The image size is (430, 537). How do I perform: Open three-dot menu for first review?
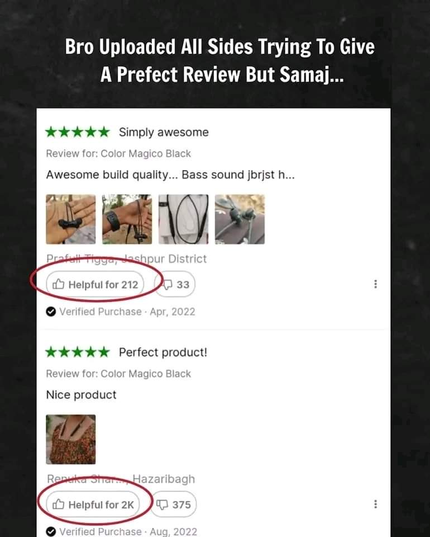[x=375, y=284]
